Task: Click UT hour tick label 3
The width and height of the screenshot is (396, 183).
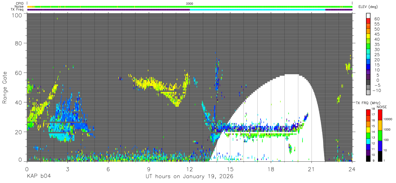Action: click(x=67, y=169)
